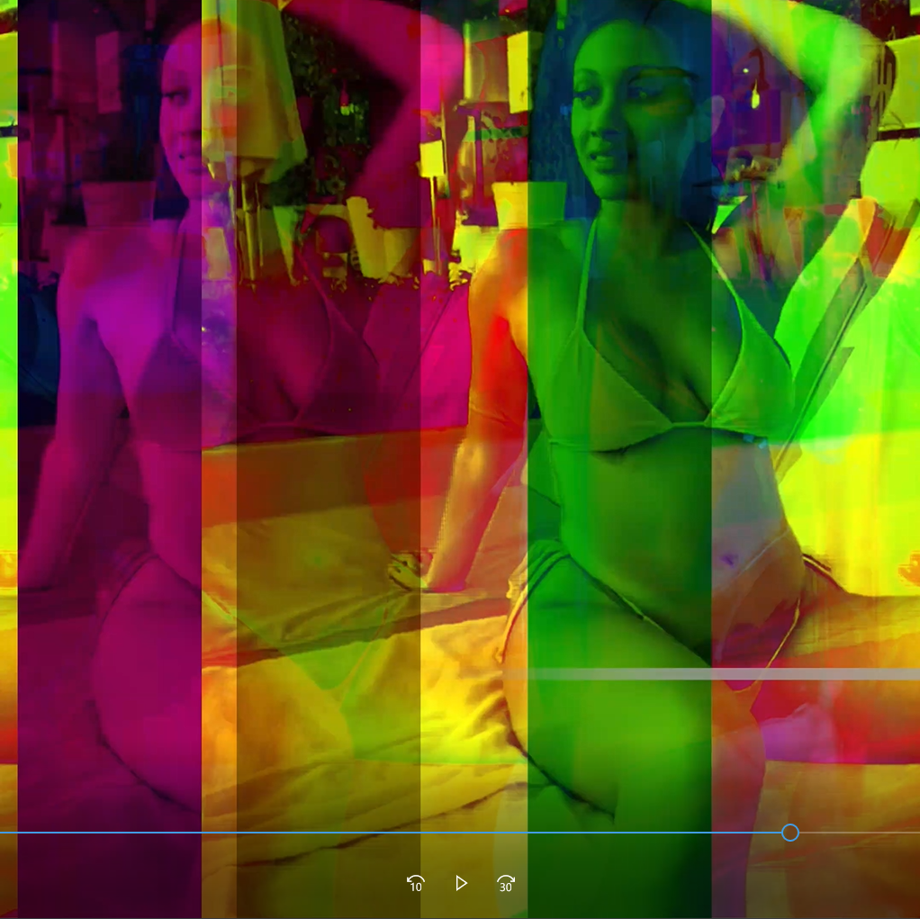Screen dimensions: 920x919
Task: Click the blue progress line at one-quarter point
Action: click(x=230, y=833)
